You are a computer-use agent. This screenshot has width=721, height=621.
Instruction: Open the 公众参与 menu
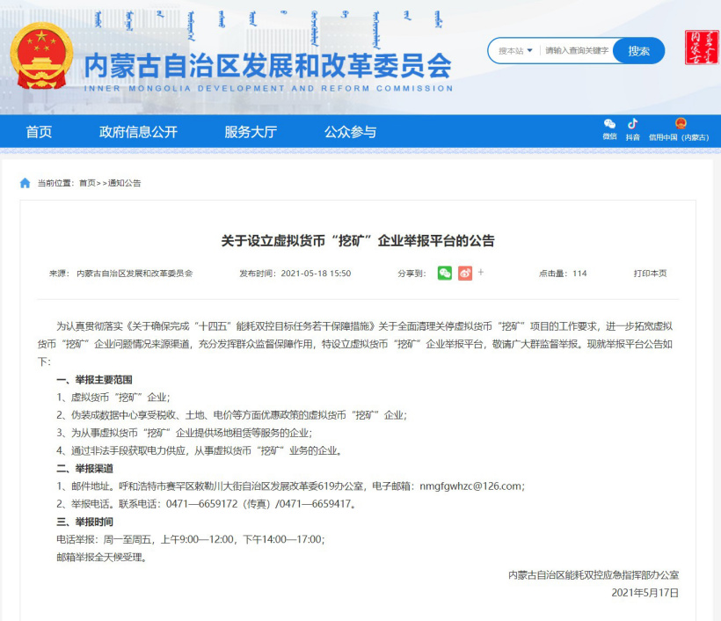click(350, 132)
